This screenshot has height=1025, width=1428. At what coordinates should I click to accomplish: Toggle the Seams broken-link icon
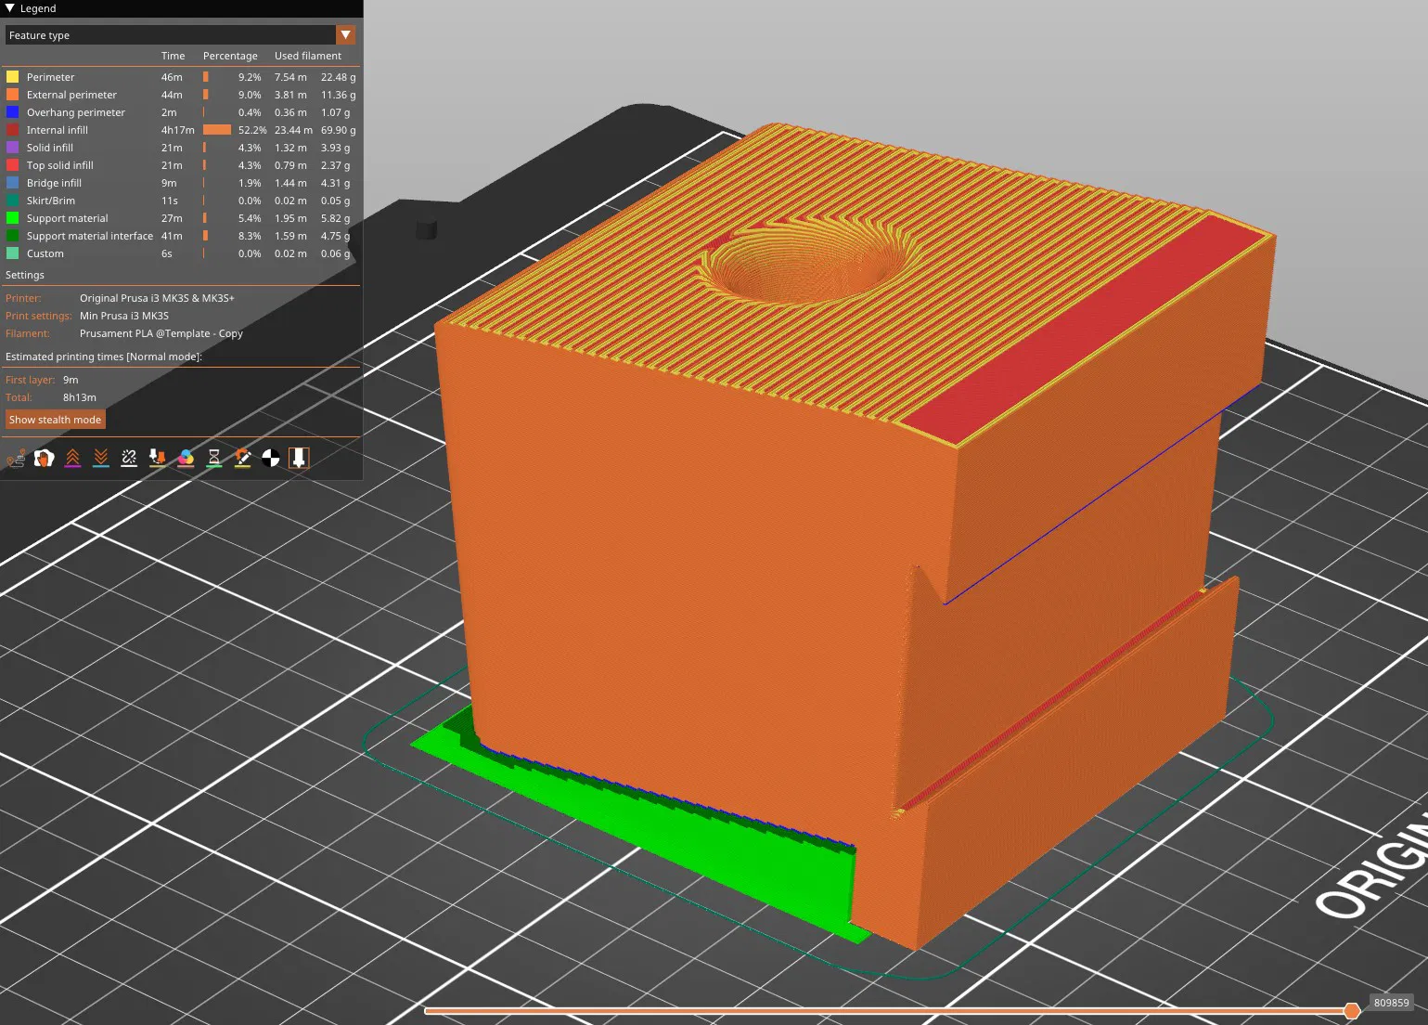[129, 458]
